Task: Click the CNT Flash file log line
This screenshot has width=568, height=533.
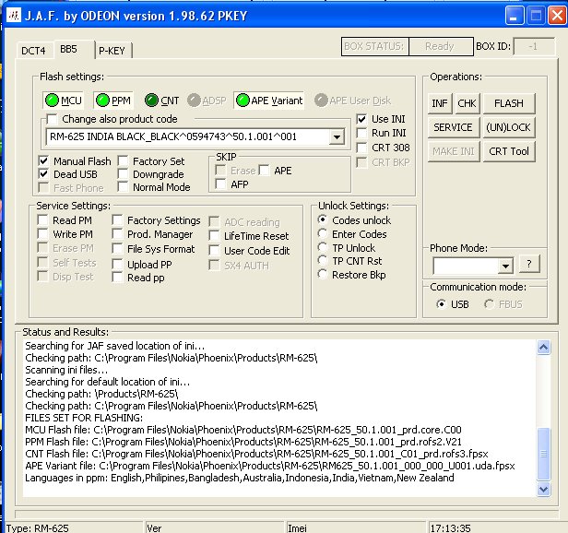Action: pos(256,454)
